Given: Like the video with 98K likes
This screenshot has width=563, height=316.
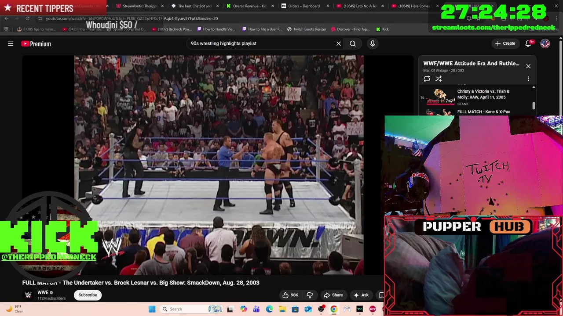Looking at the screenshot, I should [x=290, y=295].
